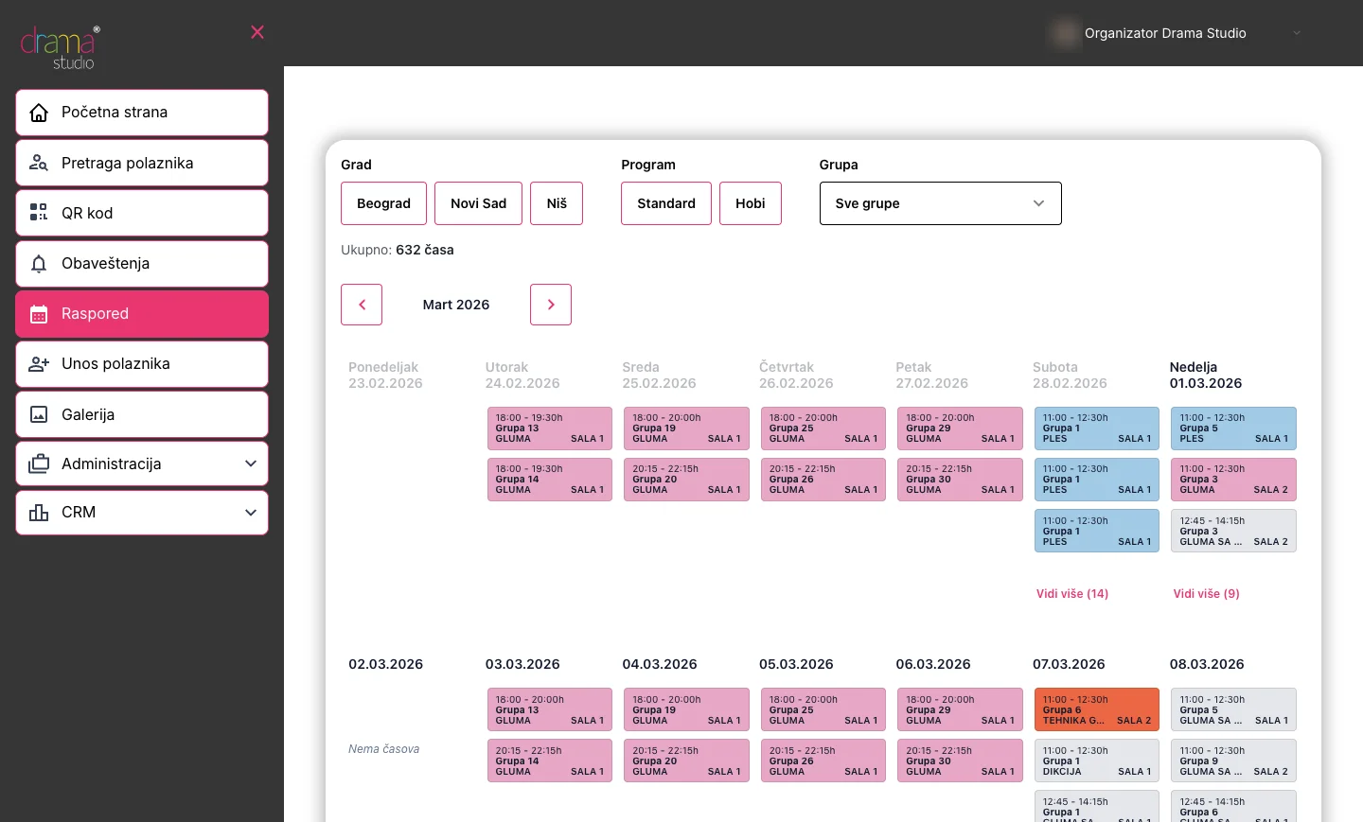This screenshot has height=822, width=1363.
Task: Open Obaveštenja in the sidebar
Action: tap(142, 264)
